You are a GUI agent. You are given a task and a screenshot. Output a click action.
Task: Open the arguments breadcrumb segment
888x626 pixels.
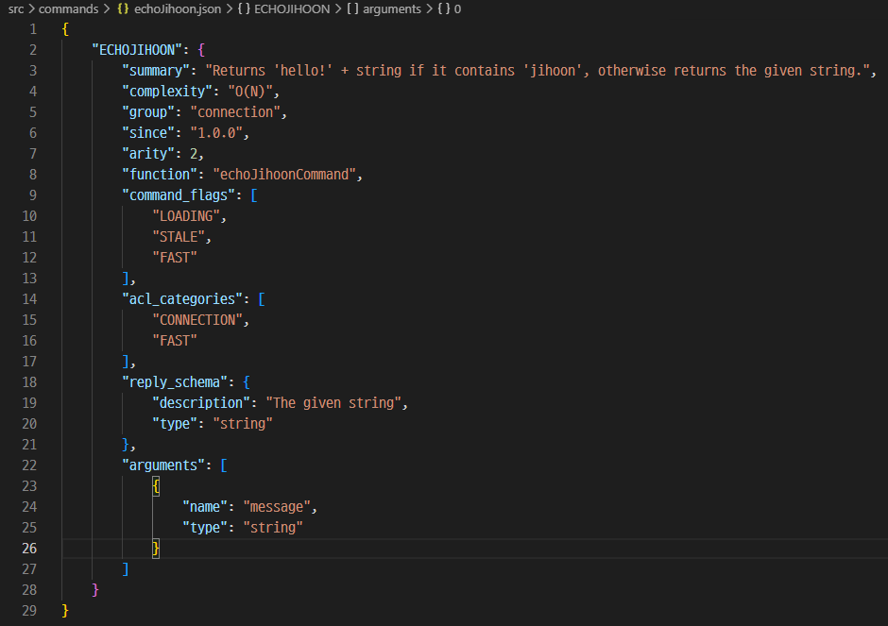pos(392,9)
